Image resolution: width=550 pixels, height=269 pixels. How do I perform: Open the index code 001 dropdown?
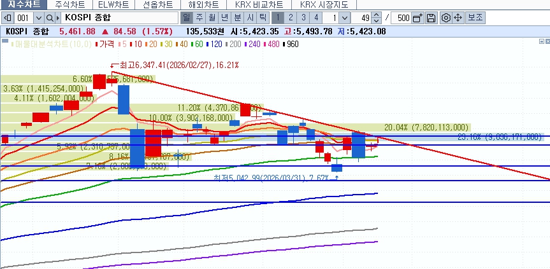coord(38,18)
